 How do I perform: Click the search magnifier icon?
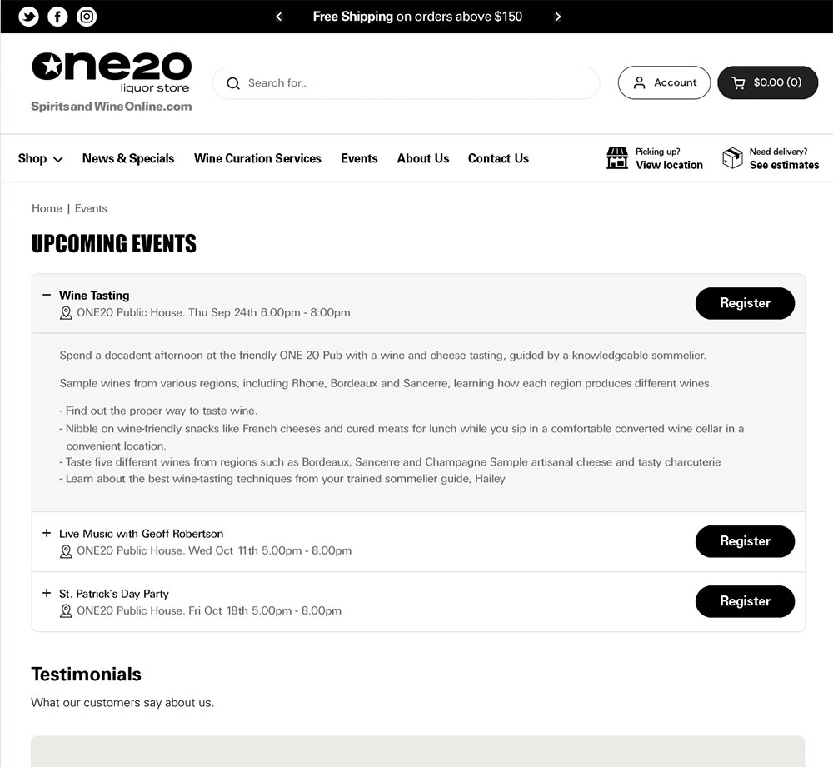(x=233, y=83)
